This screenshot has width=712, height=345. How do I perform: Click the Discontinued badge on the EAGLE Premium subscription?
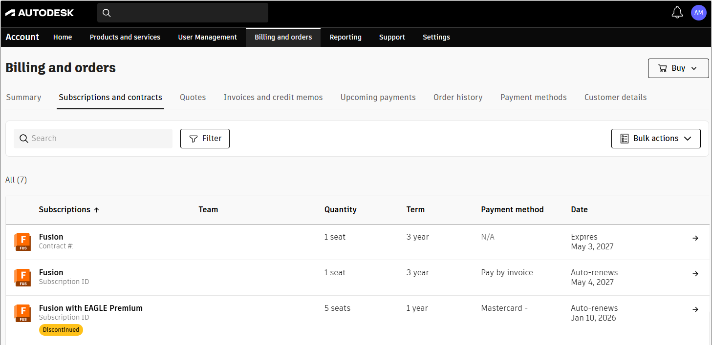coord(61,329)
